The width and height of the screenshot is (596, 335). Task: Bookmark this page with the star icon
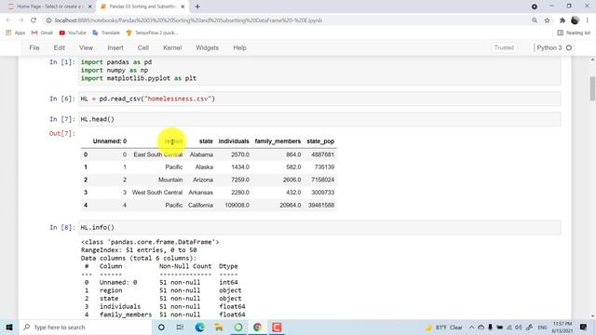pos(547,20)
